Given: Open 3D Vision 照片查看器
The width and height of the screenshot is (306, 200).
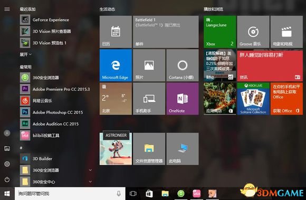Looking at the screenshot, I should tap(45, 31).
